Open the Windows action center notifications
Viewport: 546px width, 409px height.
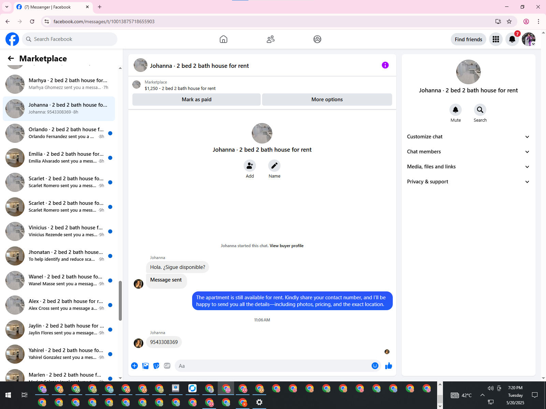pos(535,395)
